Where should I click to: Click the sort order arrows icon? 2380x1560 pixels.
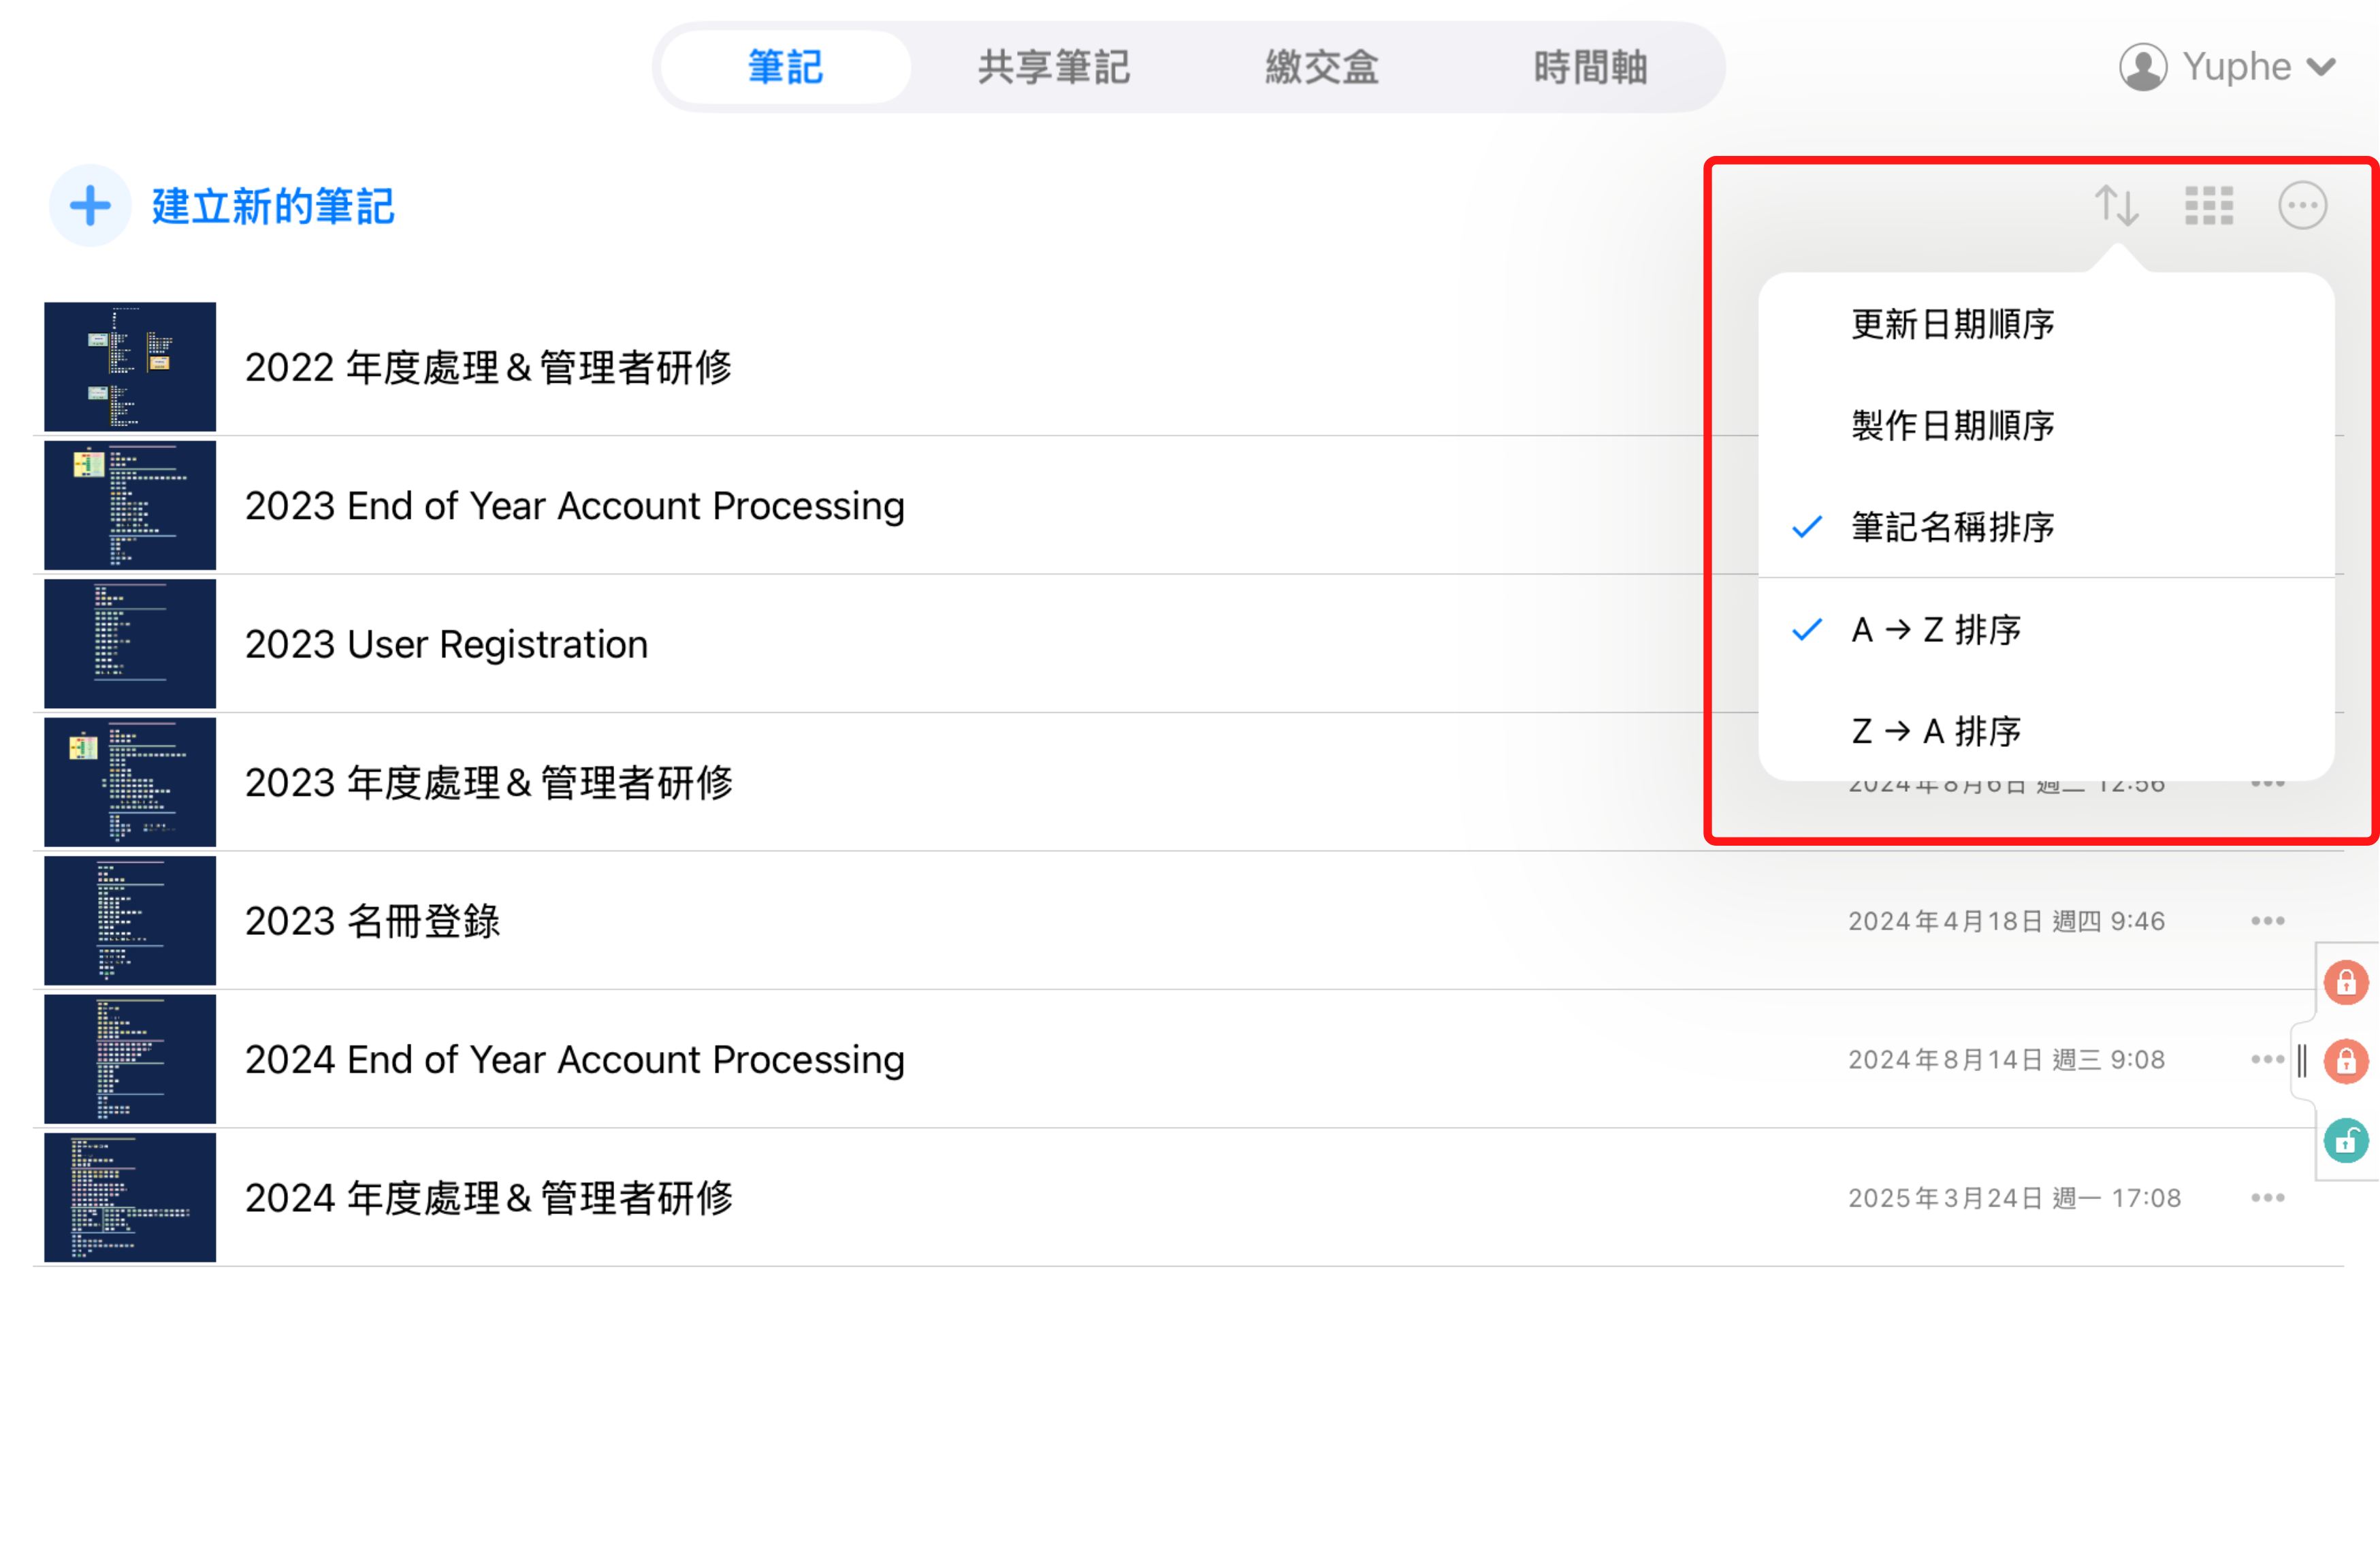[x=2116, y=206]
